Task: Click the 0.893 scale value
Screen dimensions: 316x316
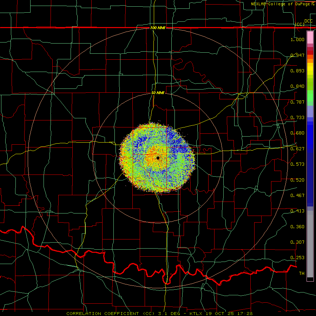Action: coord(297,71)
